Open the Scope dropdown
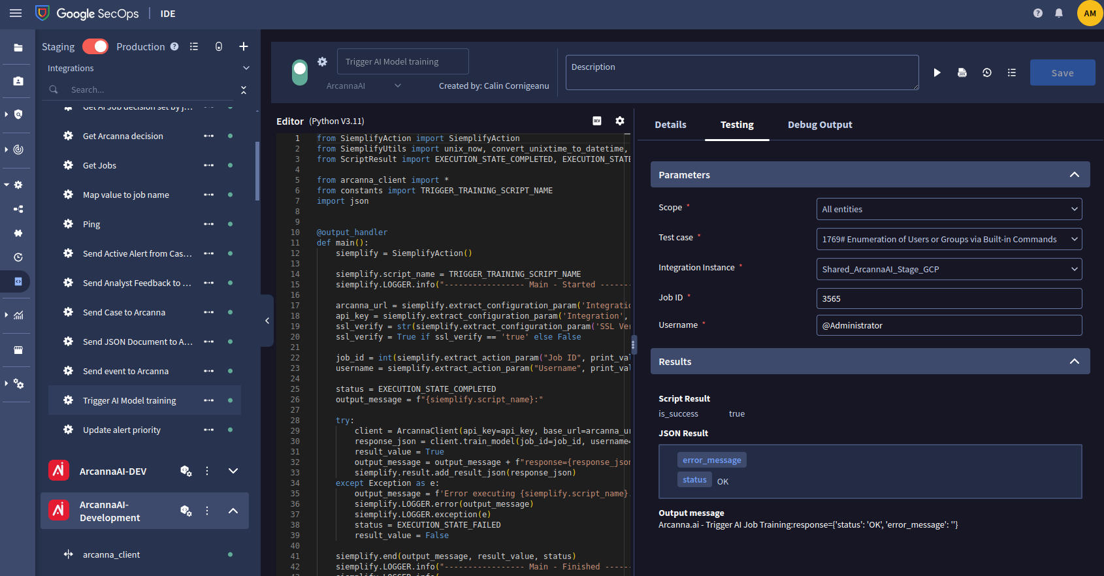Screen dimensions: 1104x576 (949, 209)
